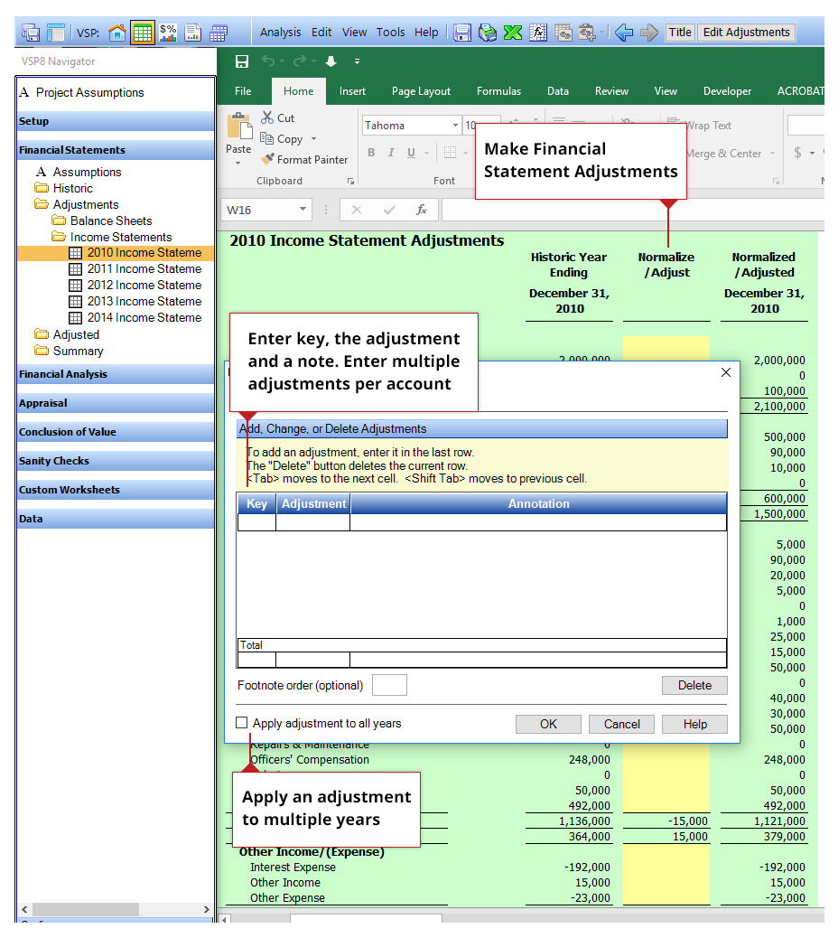Viewport: 838px width, 938px height.
Task: Click the empty Key cell in adjustments grid
Action: click(256, 522)
